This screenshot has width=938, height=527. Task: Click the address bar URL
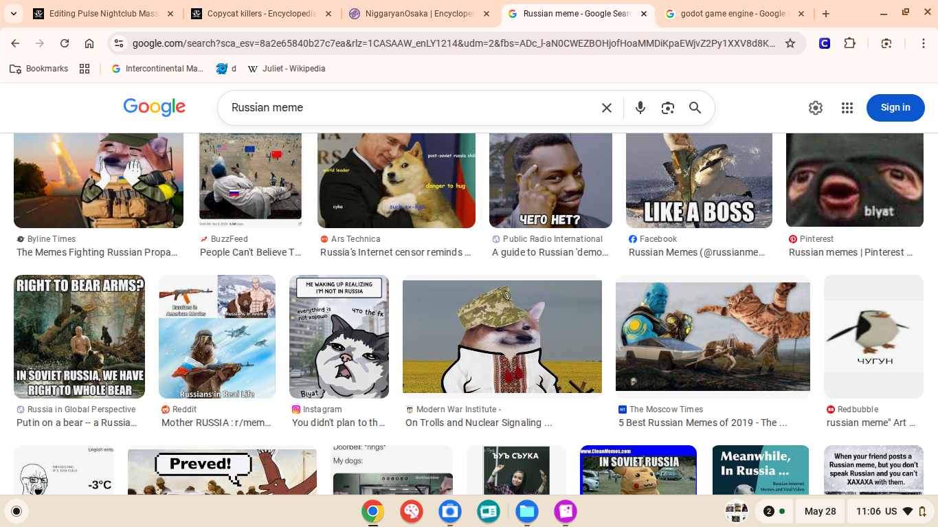point(454,43)
